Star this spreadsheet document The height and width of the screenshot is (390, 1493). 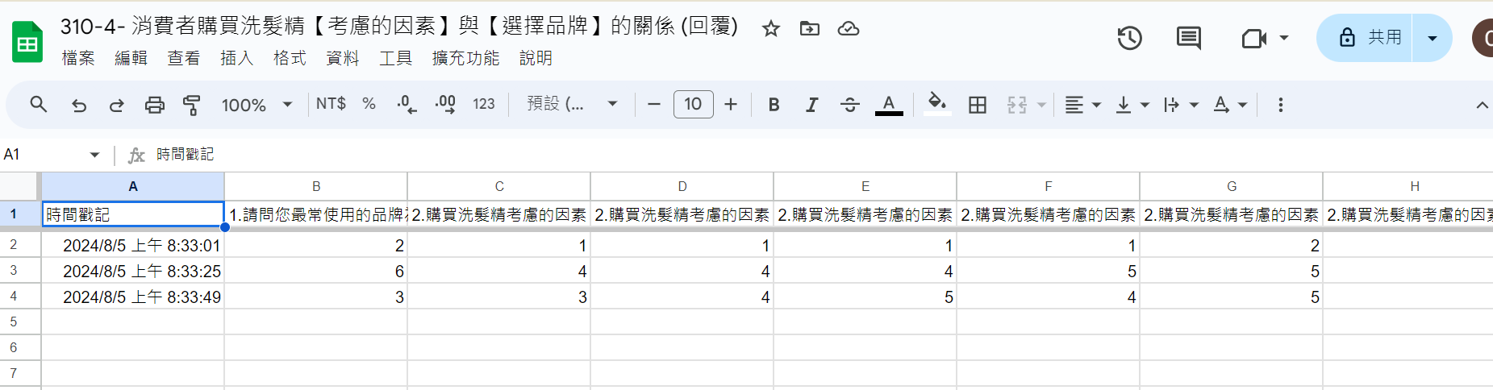point(771,29)
